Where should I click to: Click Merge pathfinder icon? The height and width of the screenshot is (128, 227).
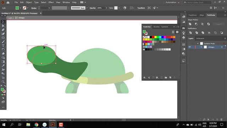click(x=203, y=33)
